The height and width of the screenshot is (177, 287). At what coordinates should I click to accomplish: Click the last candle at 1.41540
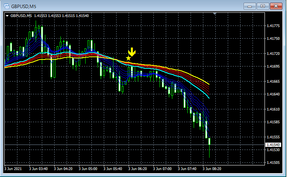click(210, 141)
